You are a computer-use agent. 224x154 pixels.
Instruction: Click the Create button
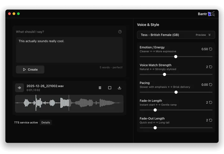point(30,70)
